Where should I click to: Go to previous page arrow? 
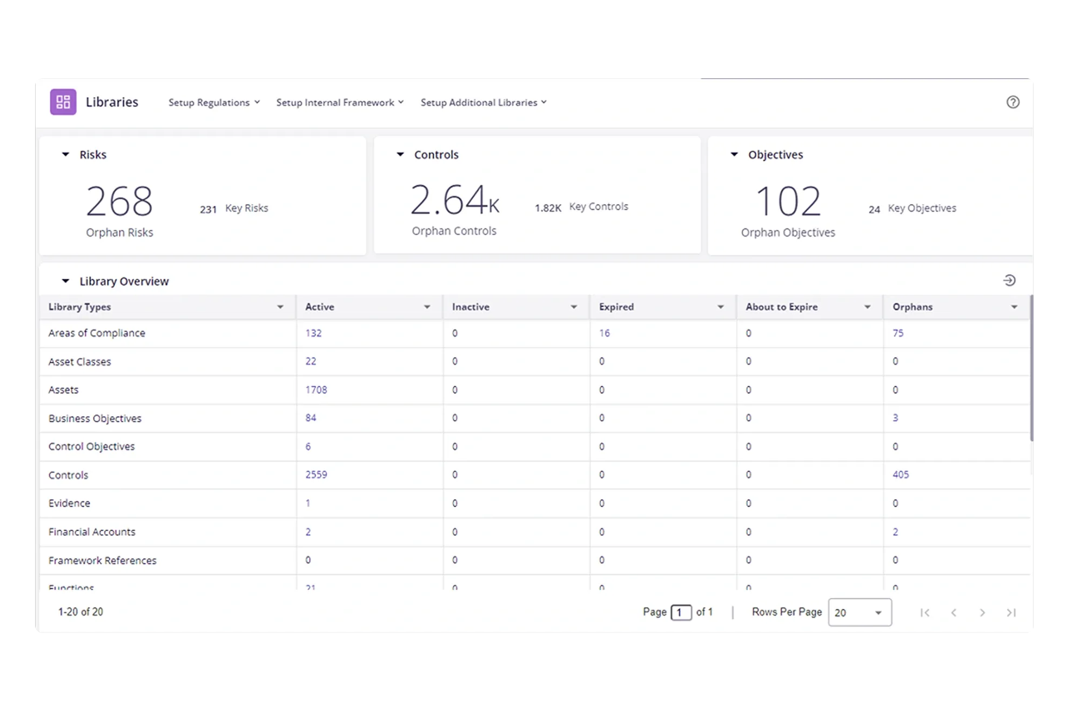(954, 612)
